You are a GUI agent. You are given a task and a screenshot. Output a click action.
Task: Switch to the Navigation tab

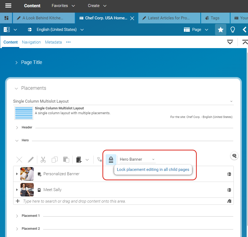(x=31, y=42)
